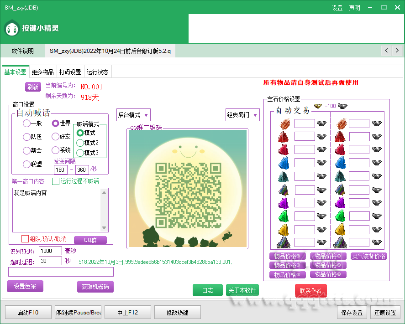
Task: Click the bottom prism gem in right column
Action: [341, 242]
